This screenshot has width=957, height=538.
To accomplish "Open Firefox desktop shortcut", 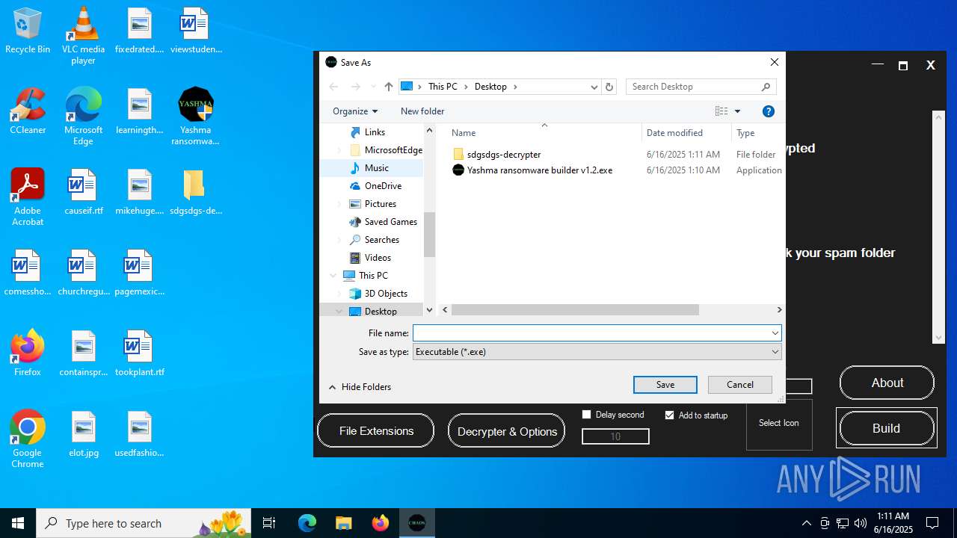I will [x=28, y=353].
